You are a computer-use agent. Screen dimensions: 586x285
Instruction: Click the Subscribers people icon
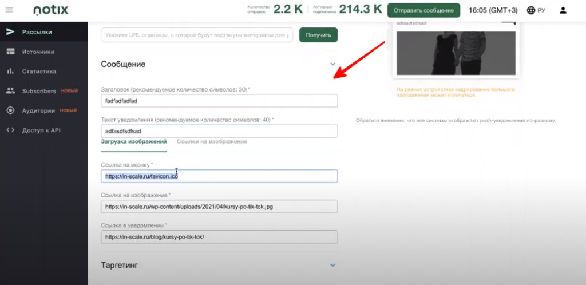pyautogui.click(x=10, y=91)
